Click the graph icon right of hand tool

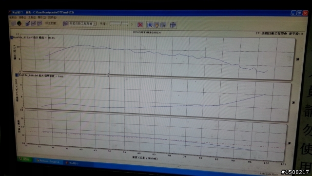(163, 25)
